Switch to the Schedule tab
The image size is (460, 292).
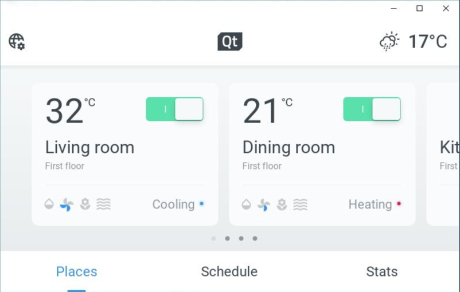coord(229,271)
